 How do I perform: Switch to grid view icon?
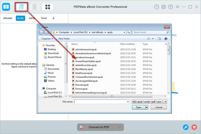point(48,7)
